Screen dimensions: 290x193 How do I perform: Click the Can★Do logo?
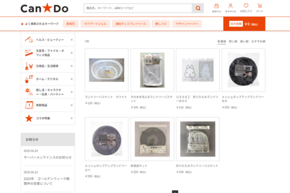click(x=44, y=8)
